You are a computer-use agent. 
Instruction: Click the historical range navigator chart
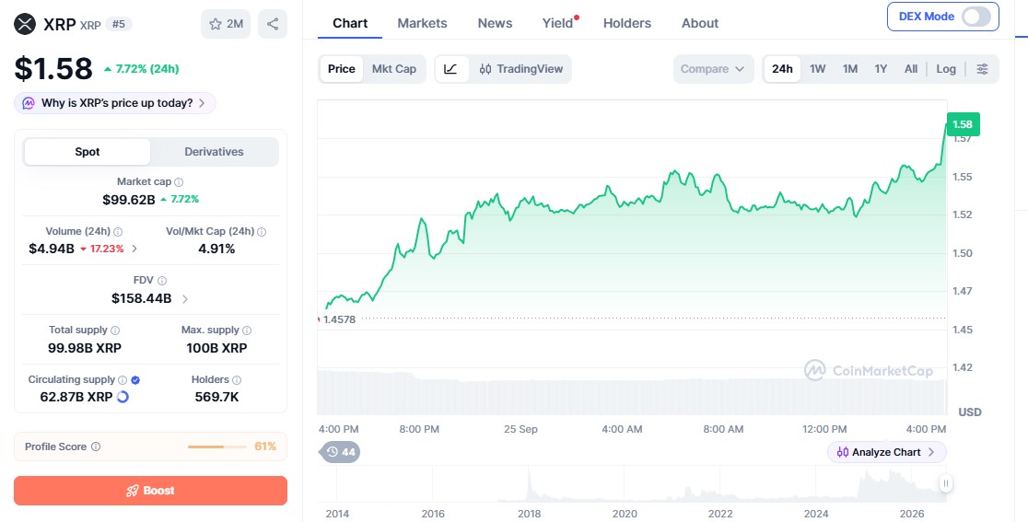[x=632, y=484]
